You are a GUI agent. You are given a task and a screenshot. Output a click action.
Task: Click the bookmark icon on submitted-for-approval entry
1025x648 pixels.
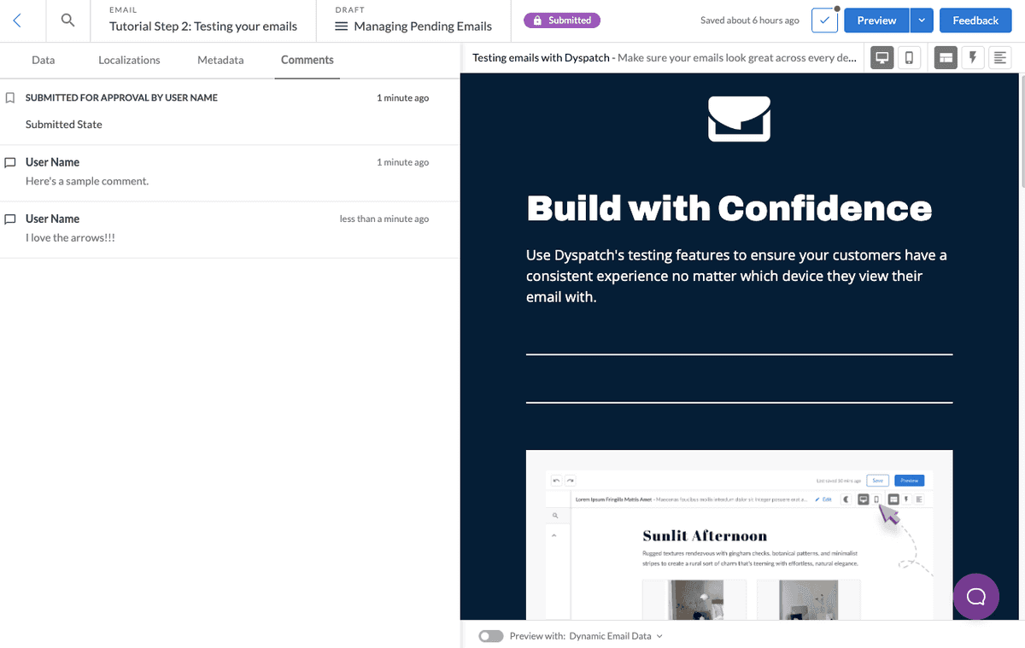click(10, 98)
